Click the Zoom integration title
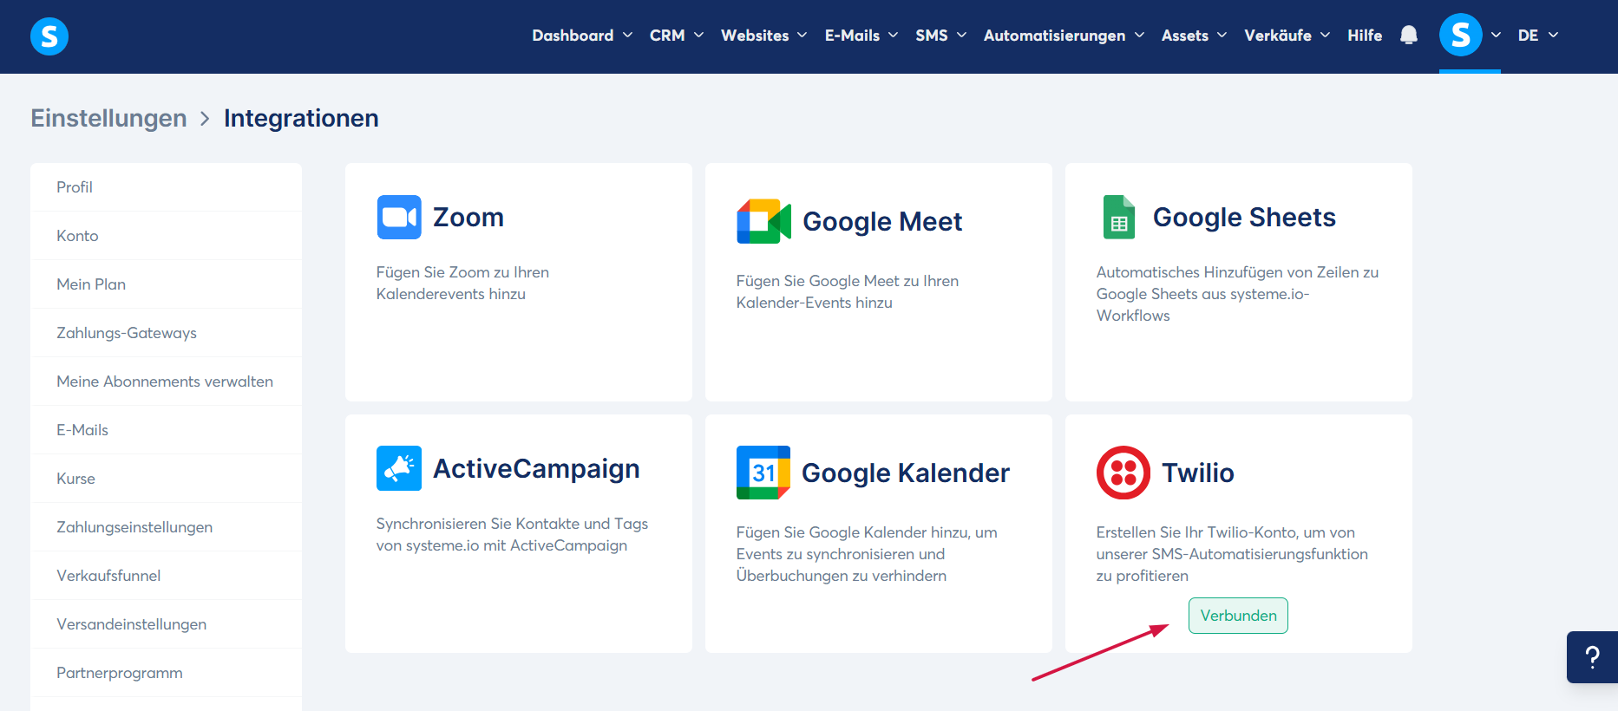The image size is (1618, 711). [x=468, y=217]
